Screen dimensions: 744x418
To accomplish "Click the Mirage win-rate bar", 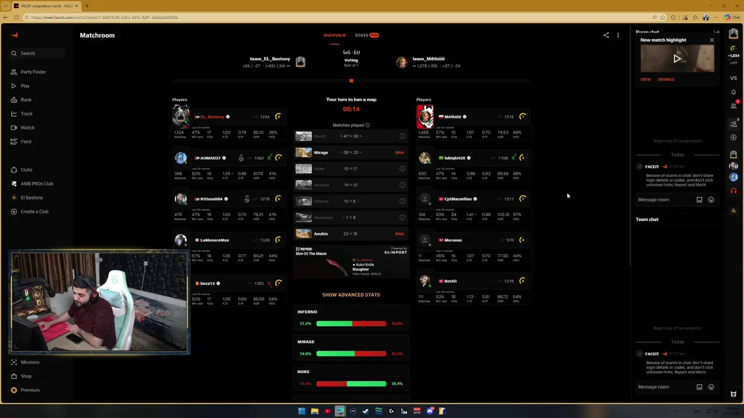I will tap(351, 354).
